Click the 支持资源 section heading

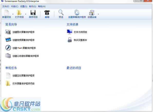[72, 24]
